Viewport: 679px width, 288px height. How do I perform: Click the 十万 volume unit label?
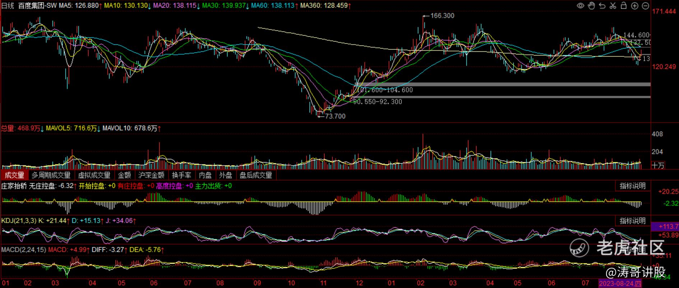tap(658, 165)
